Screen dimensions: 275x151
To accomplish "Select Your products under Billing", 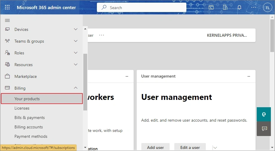I will pos(42,99).
